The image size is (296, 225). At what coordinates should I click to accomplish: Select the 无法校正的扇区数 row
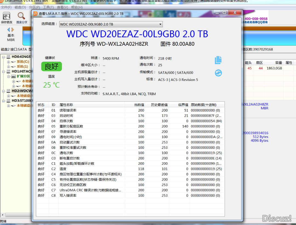[x=130, y=185]
